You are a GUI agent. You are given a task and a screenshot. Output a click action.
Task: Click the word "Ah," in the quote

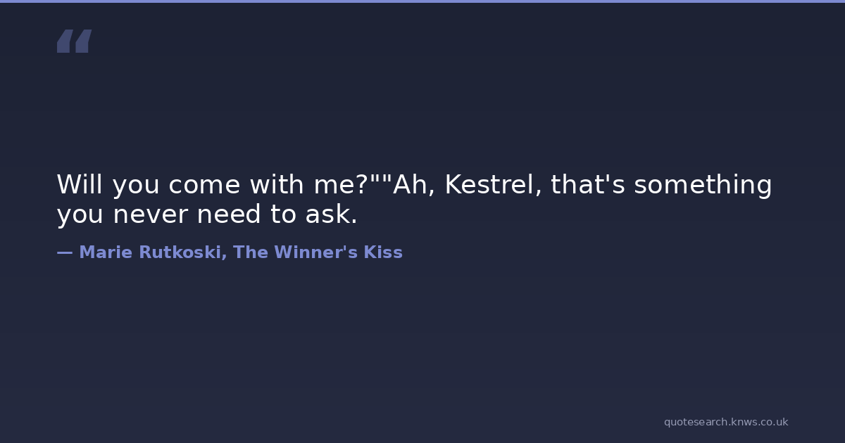coord(414,185)
